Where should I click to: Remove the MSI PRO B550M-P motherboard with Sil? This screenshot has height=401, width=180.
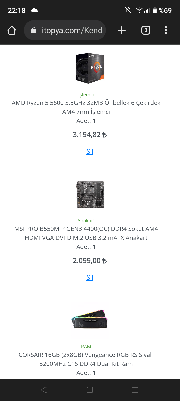click(90, 277)
